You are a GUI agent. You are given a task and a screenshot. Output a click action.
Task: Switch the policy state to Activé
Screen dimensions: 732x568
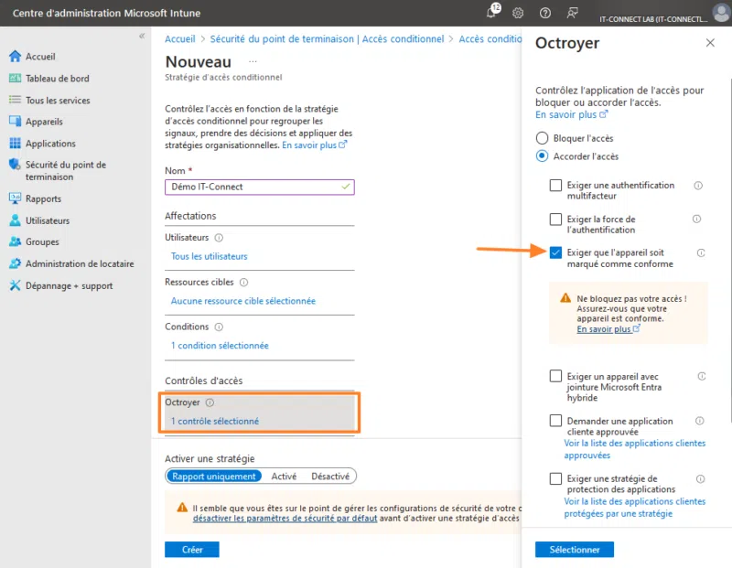click(x=285, y=476)
